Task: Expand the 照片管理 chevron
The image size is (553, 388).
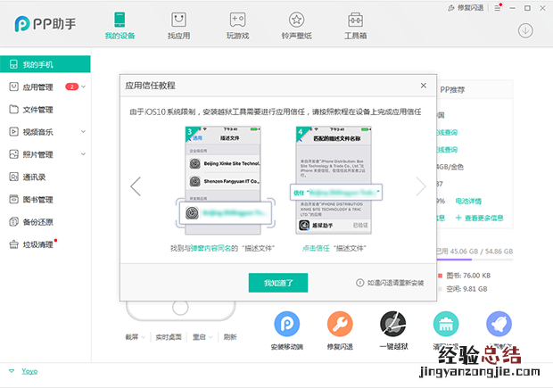Action: pyautogui.click(x=84, y=154)
